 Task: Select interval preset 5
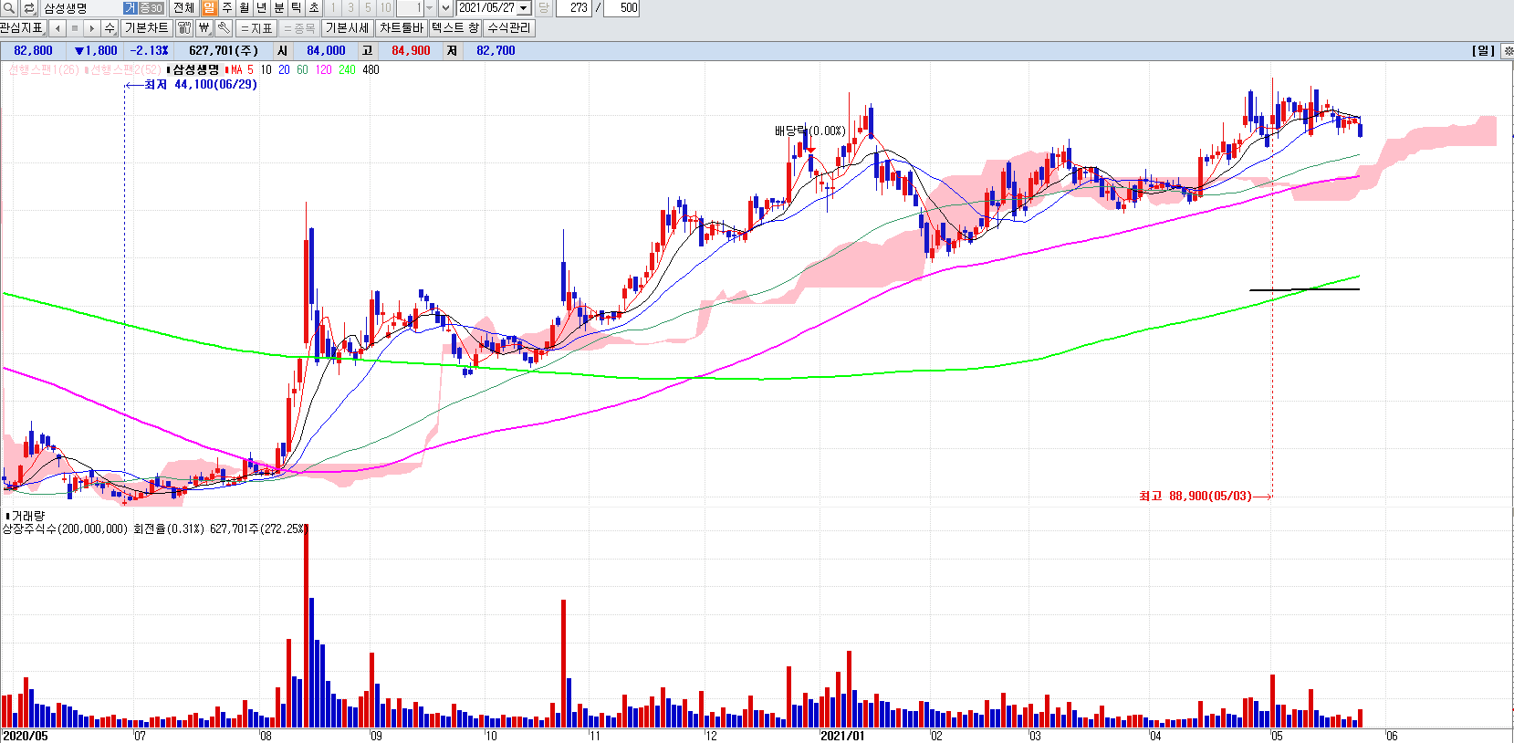368,8
